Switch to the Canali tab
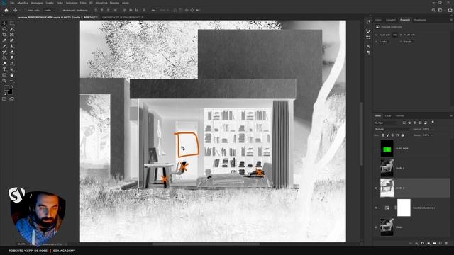Screen dimensions: 454x255 pyautogui.click(x=388, y=115)
